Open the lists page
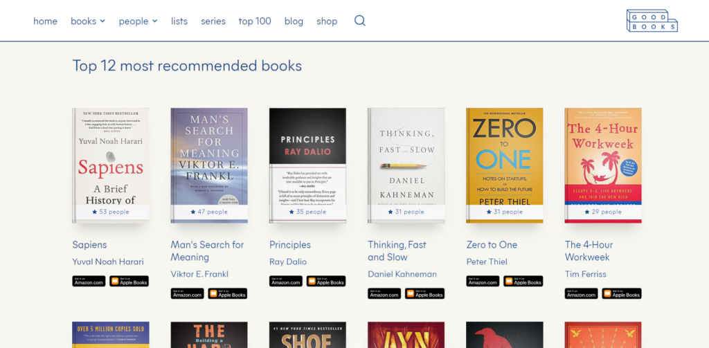 coord(179,21)
